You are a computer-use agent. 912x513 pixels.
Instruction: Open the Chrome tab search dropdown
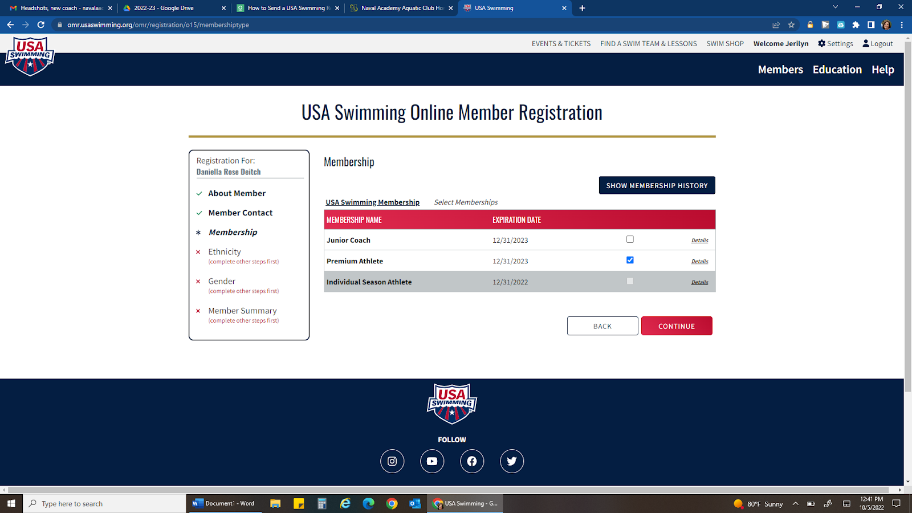click(x=835, y=7)
